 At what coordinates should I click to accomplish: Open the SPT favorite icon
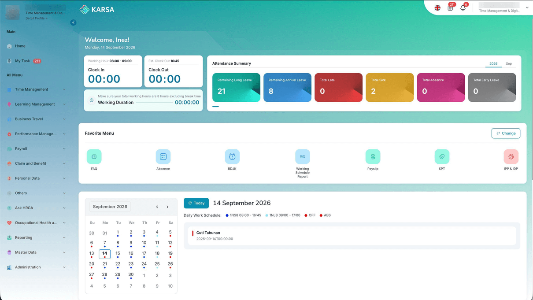[x=442, y=156]
